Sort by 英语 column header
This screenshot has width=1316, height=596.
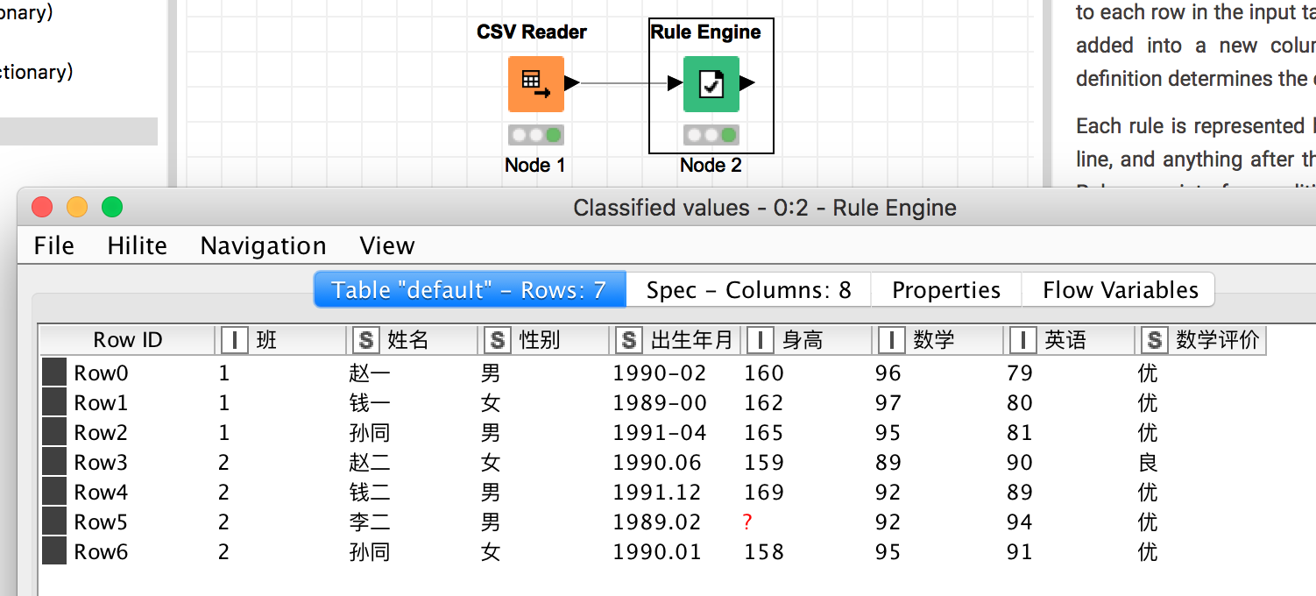1070,340
